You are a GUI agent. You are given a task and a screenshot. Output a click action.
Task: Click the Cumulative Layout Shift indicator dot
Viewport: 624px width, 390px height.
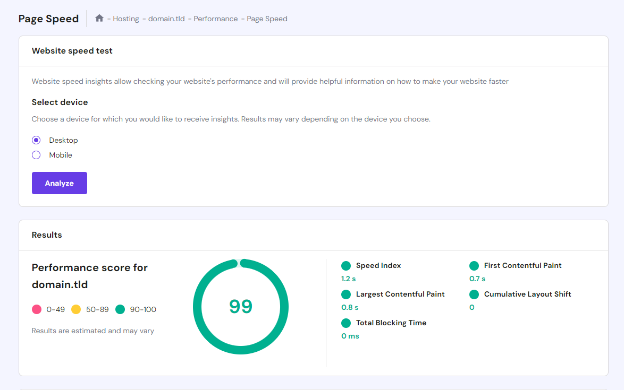474,294
